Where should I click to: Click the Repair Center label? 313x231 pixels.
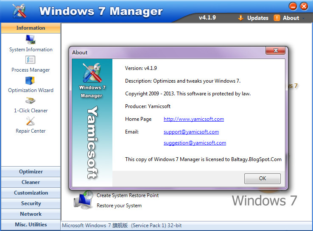31,131
